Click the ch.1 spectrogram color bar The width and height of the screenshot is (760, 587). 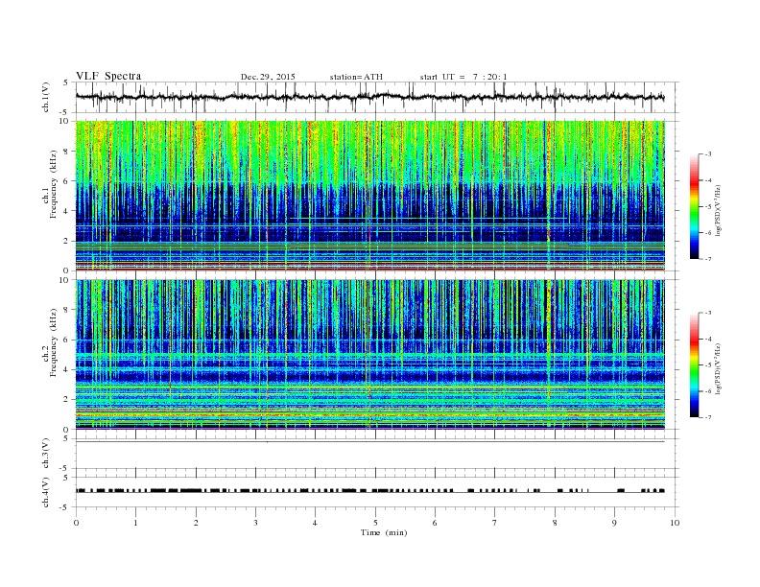coord(694,206)
